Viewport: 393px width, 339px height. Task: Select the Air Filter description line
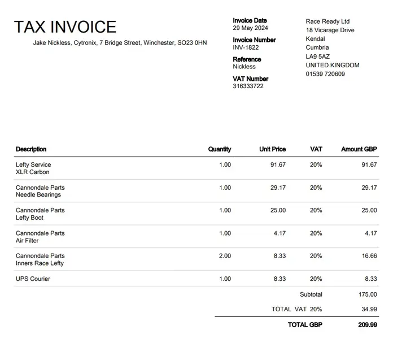(x=27, y=241)
